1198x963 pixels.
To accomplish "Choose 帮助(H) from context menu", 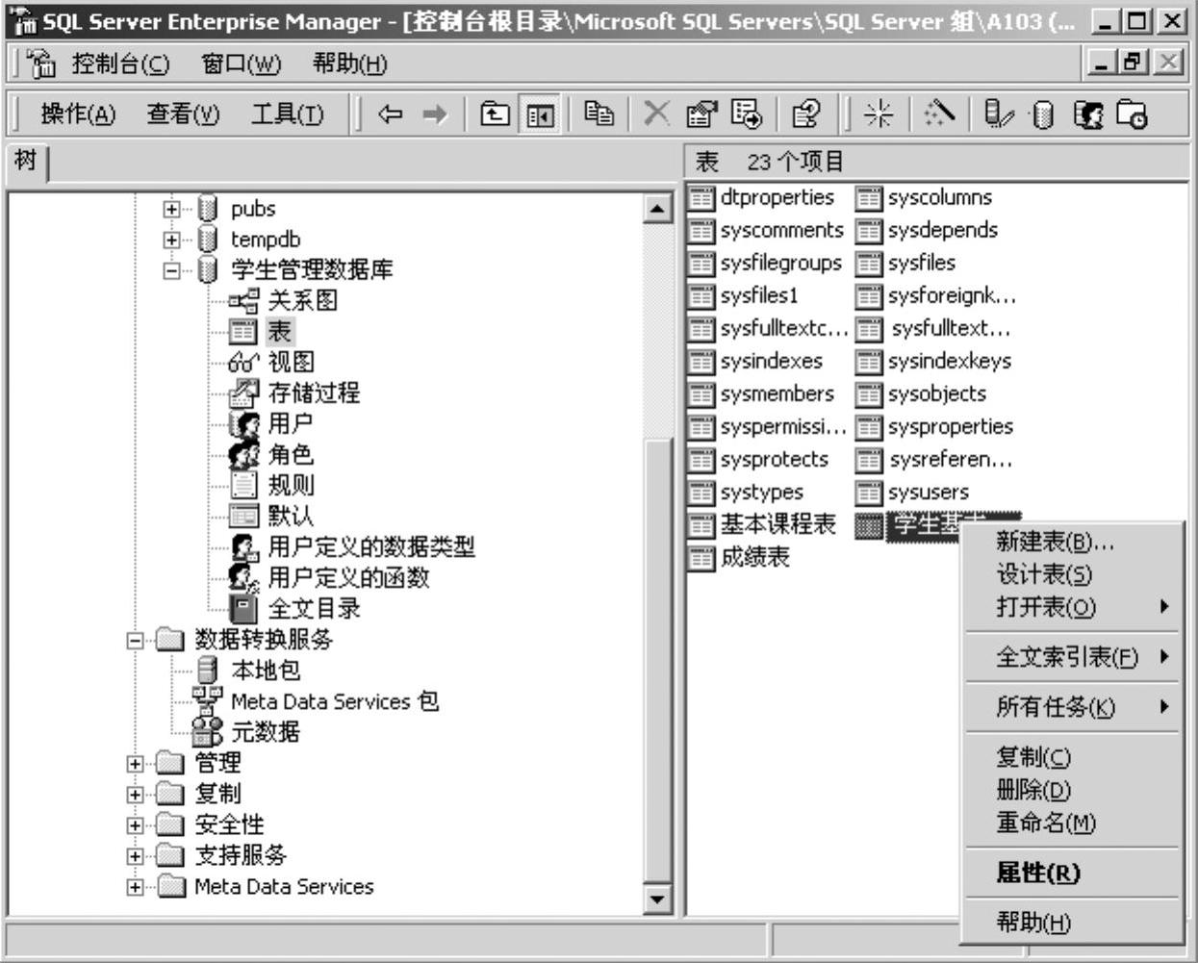I will click(1072, 923).
